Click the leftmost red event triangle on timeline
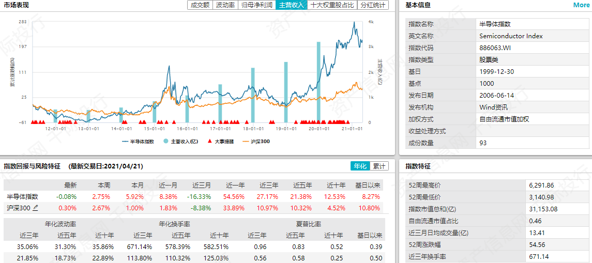The height and width of the screenshot is (263, 592). click(x=33, y=122)
